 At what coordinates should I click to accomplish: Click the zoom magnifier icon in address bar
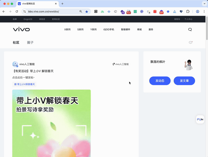click(x=81, y=12)
